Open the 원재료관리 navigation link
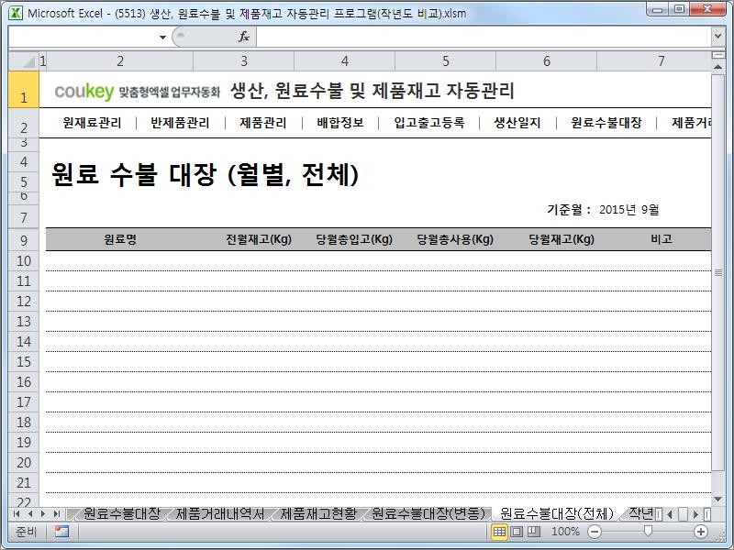 [x=93, y=123]
